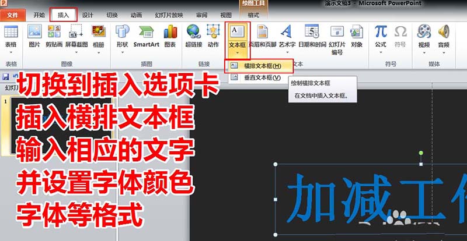Click the 文本框 text box icon
Viewport: 467px width, 241px height.
click(238, 32)
